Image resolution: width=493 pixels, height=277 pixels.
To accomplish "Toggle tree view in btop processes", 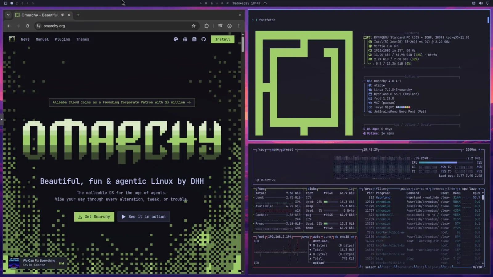I will (x=451, y=189).
